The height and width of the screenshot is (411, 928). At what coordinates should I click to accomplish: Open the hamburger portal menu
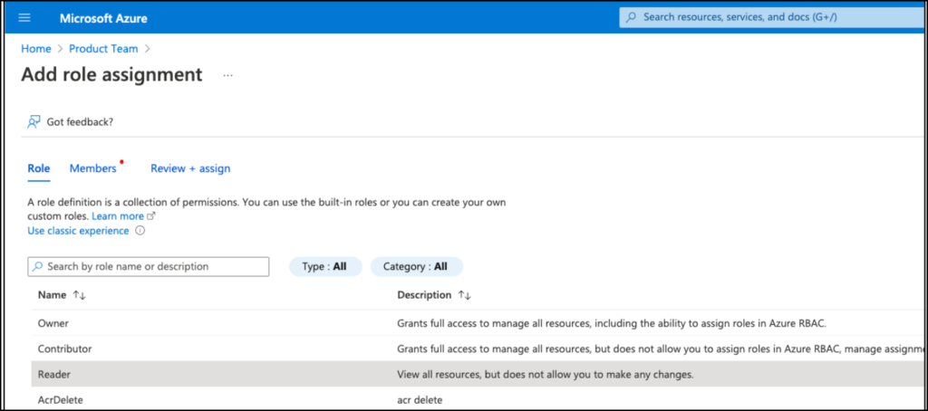24,18
